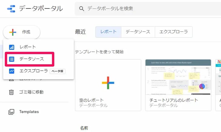Open ゴミ箱に移動 in the sidebar
Image resolution: width=221 pixels, height=132 pixels.
tap(31, 92)
